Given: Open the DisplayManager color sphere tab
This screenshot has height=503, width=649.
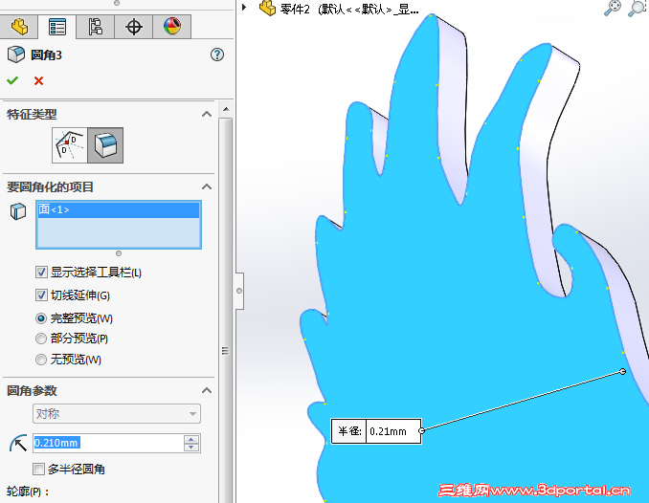Looking at the screenshot, I should tap(171, 27).
